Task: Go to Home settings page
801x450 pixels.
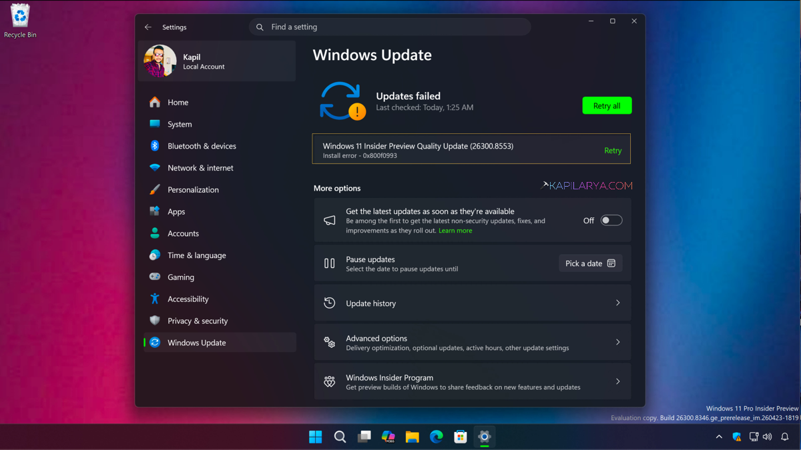Action: point(220,102)
